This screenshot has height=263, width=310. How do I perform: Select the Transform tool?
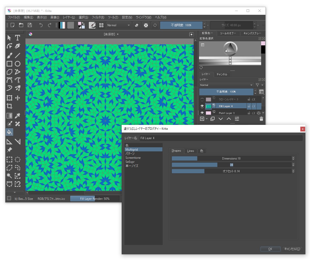pyautogui.click(x=9, y=98)
